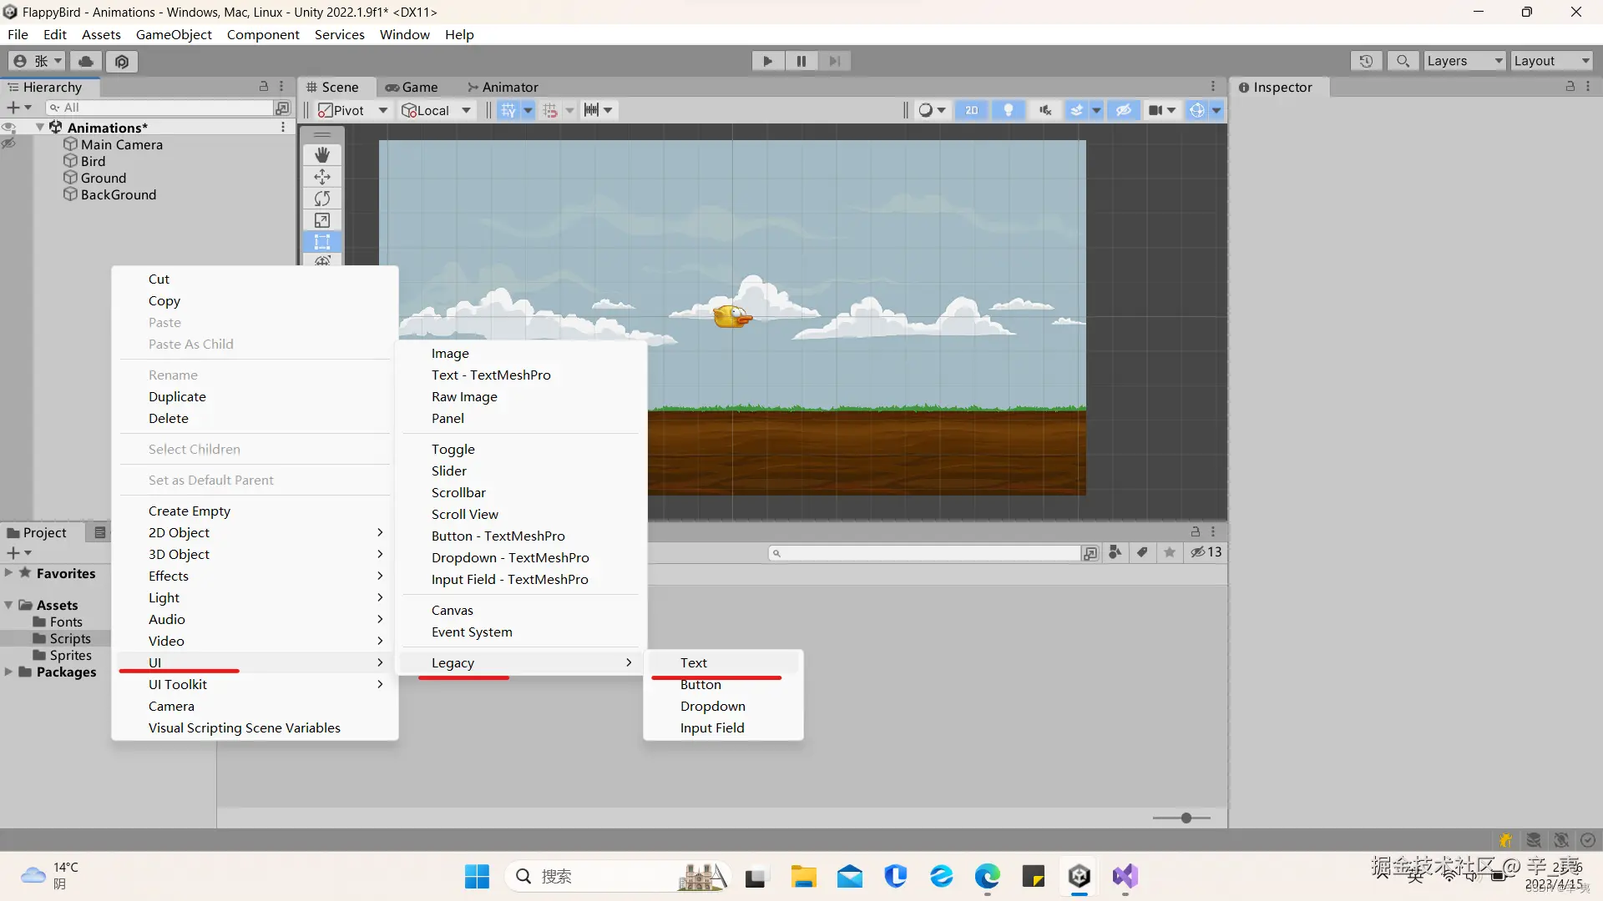Open the Layout dropdown
The image size is (1603, 901).
point(1550,61)
